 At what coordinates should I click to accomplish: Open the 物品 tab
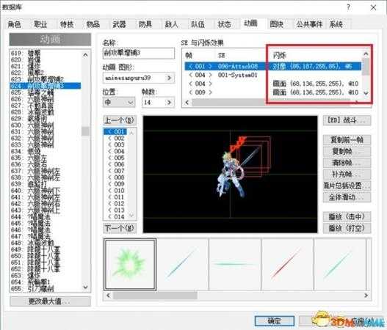tap(93, 24)
